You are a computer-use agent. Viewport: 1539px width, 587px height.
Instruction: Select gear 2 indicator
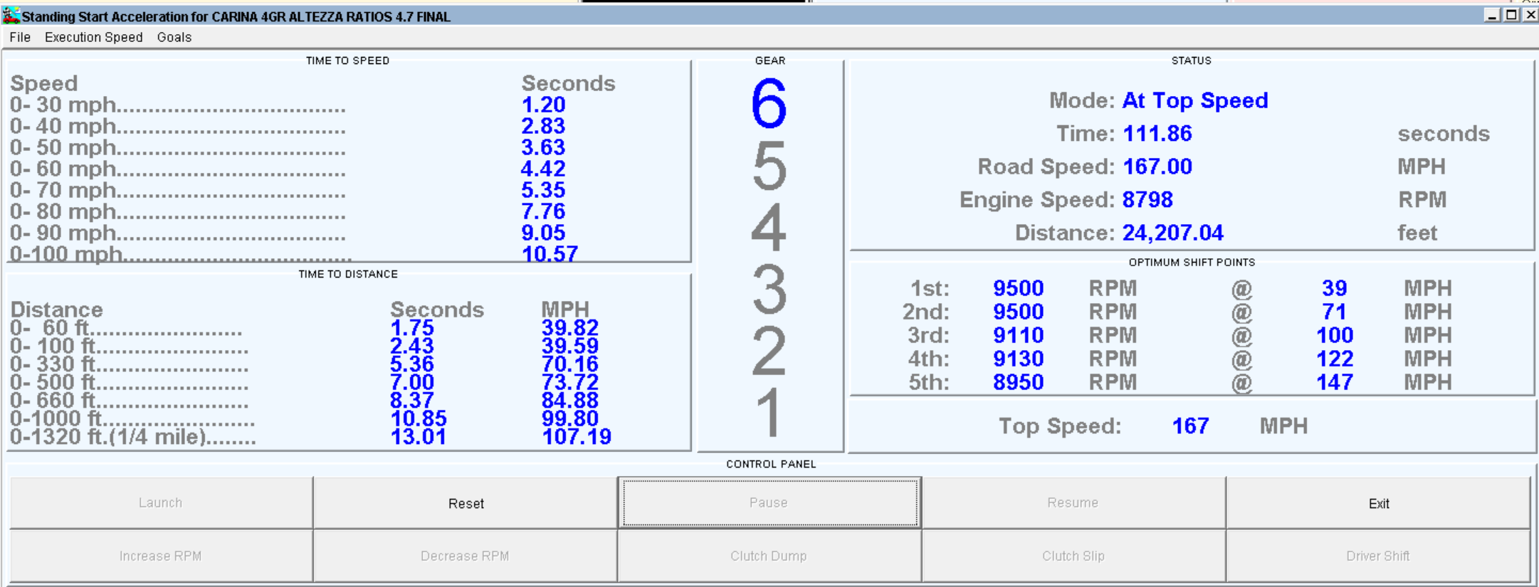pos(769,351)
